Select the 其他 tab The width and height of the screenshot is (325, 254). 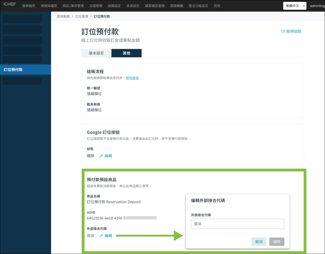(x=126, y=53)
